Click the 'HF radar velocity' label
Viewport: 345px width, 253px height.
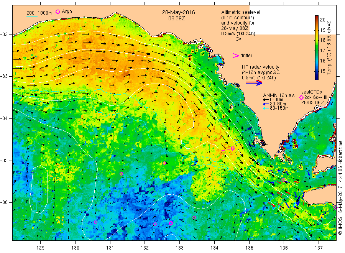(261, 67)
